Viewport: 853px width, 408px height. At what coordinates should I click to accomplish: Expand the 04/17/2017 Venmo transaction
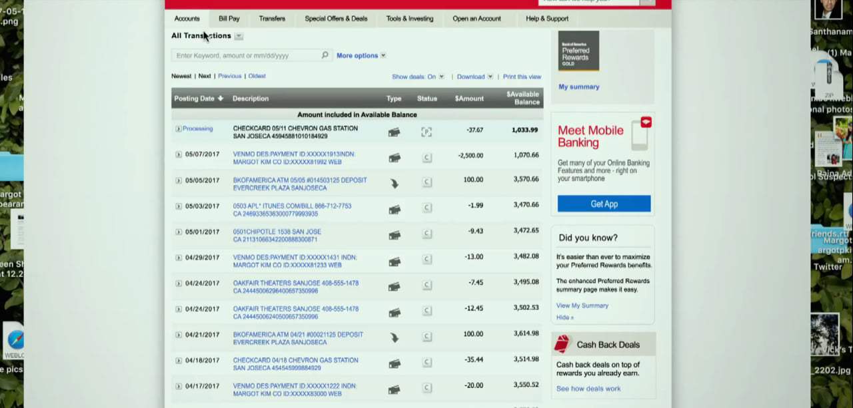pyautogui.click(x=178, y=386)
